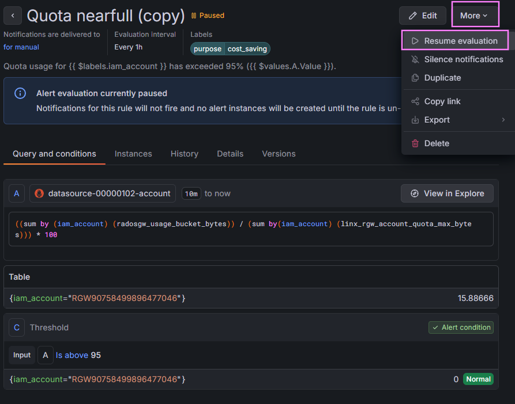Click the Paused status indicator
515x404 pixels.
click(208, 16)
